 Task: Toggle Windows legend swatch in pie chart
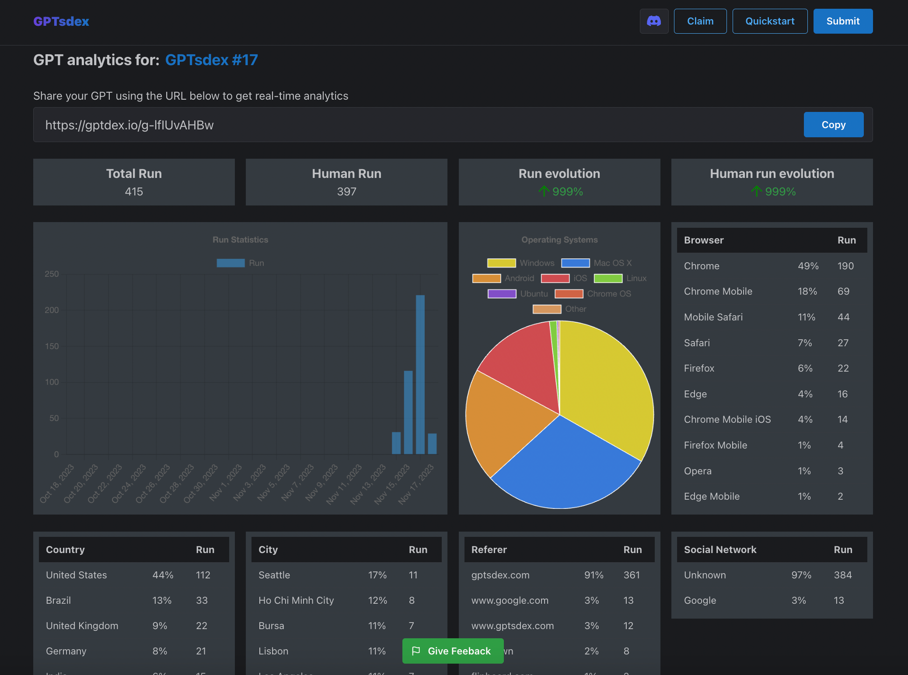(x=502, y=263)
